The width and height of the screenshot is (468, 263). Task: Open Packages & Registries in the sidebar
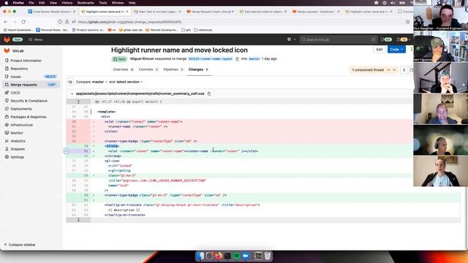(x=29, y=117)
